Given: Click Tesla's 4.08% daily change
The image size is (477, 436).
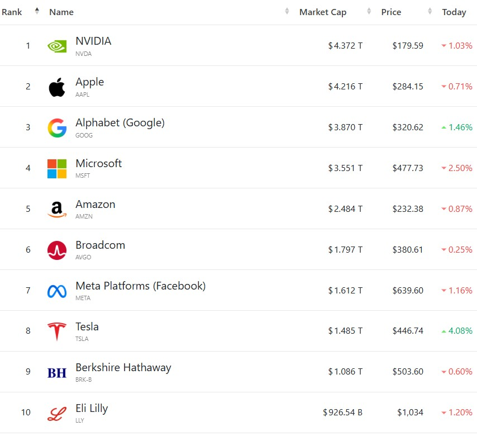Looking at the screenshot, I should (460, 331).
